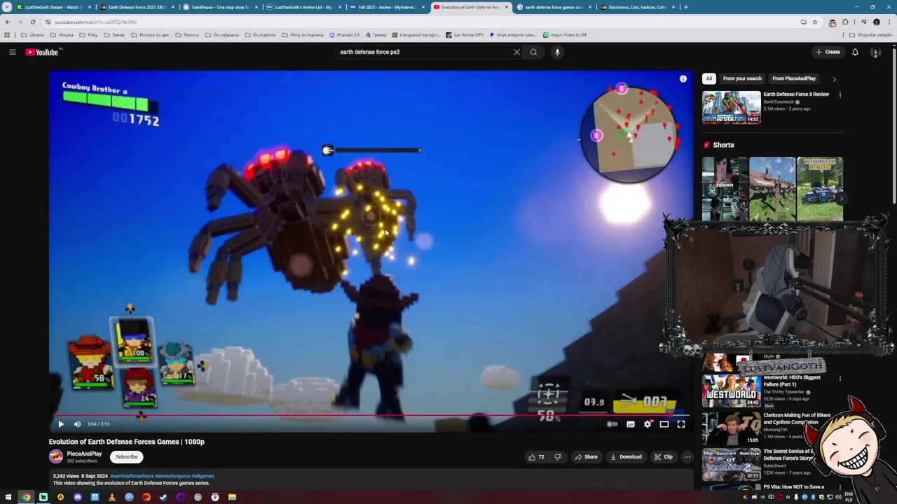Select the From your search chip
This screenshot has height=504, width=897.
742,78
